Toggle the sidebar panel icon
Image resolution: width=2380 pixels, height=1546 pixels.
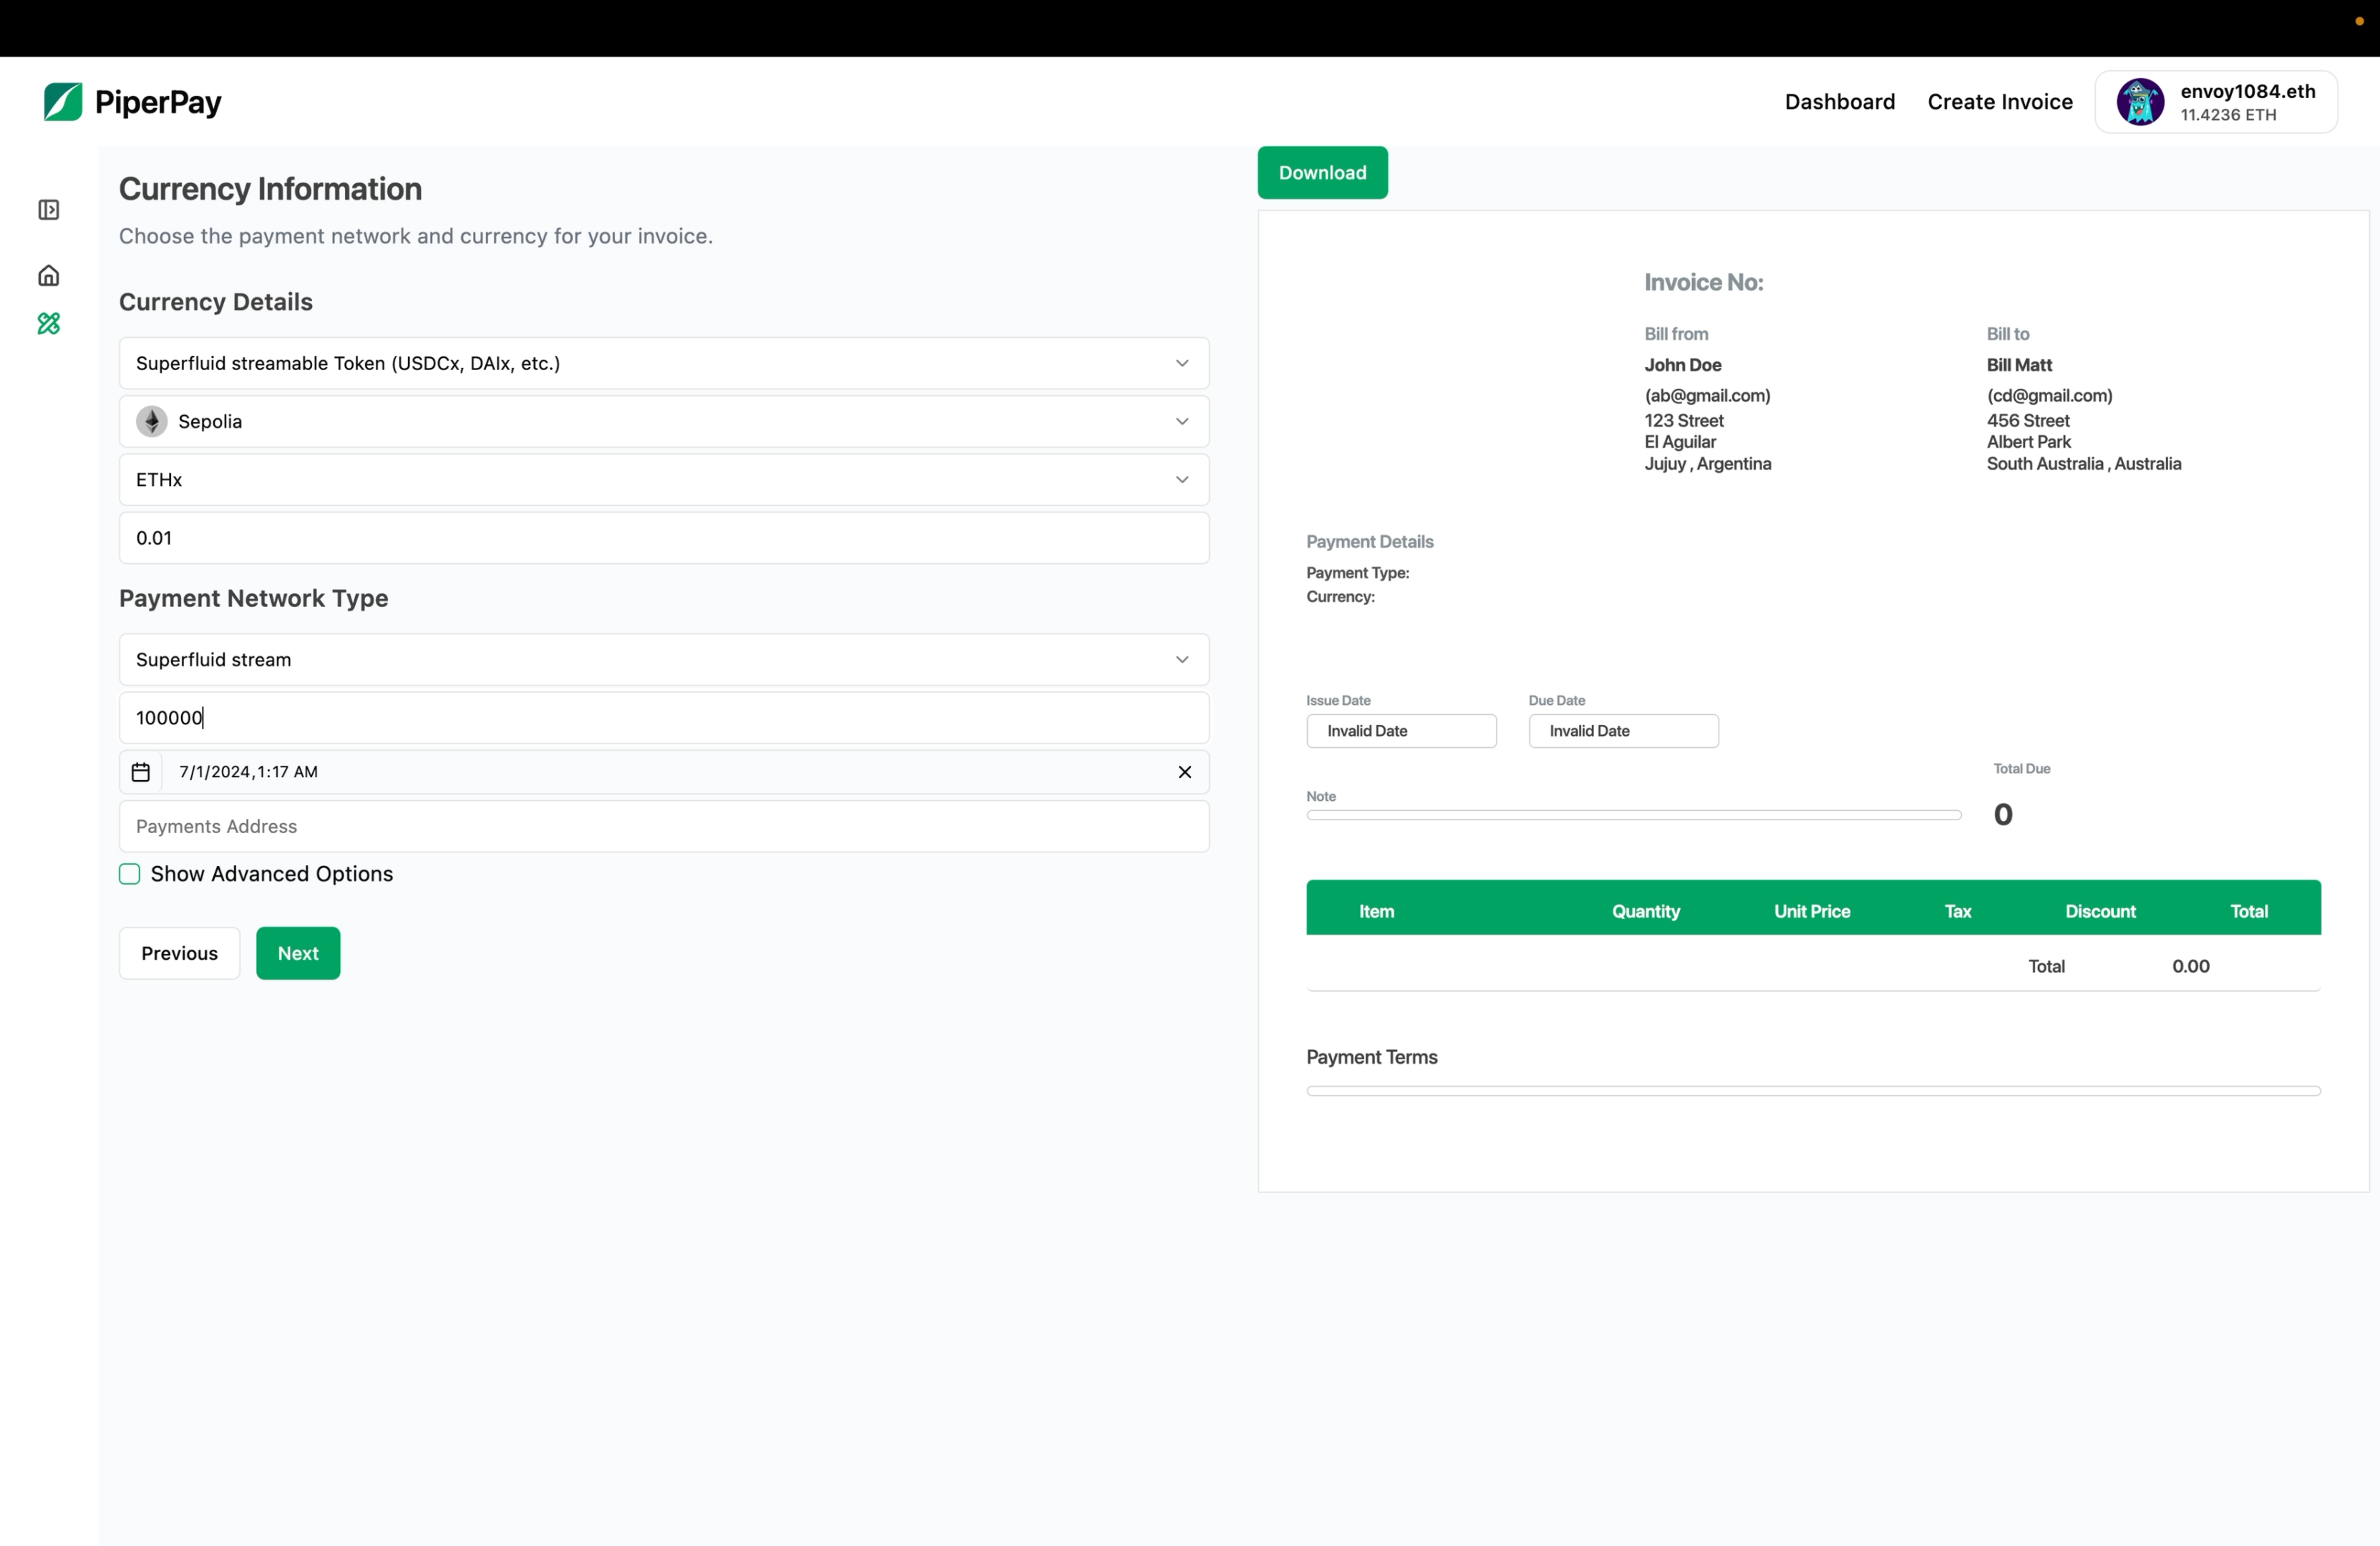tap(49, 210)
